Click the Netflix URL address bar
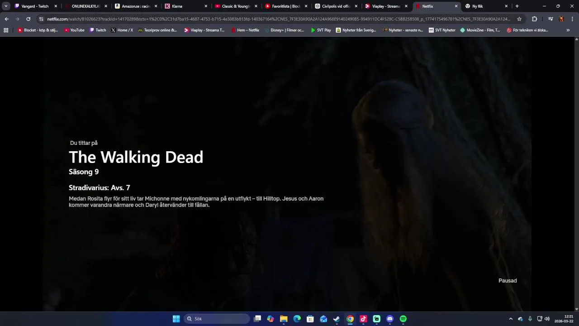The width and height of the screenshot is (579, 326). [x=278, y=19]
